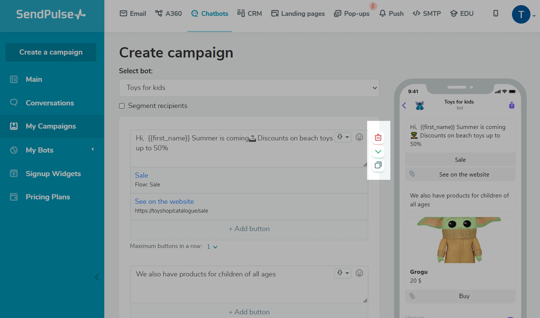540x318 pixels.
Task: Expand the My Bots sidebar submenu
Action: pyautogui.click(x=93, y=149)
